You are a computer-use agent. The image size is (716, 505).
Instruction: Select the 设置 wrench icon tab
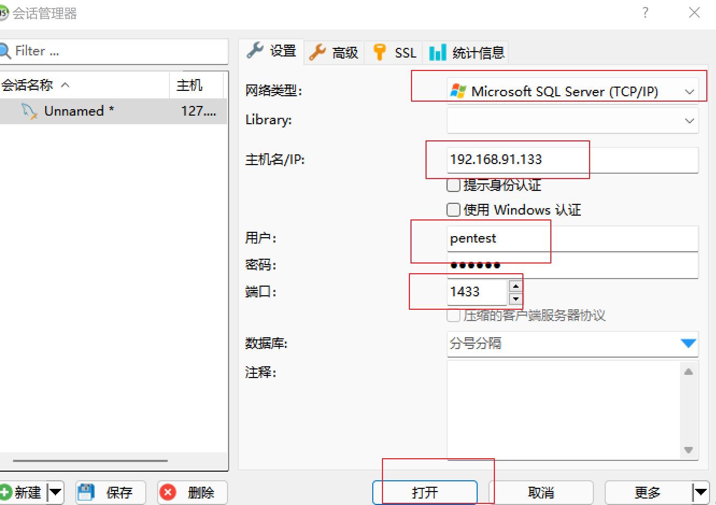255,51
